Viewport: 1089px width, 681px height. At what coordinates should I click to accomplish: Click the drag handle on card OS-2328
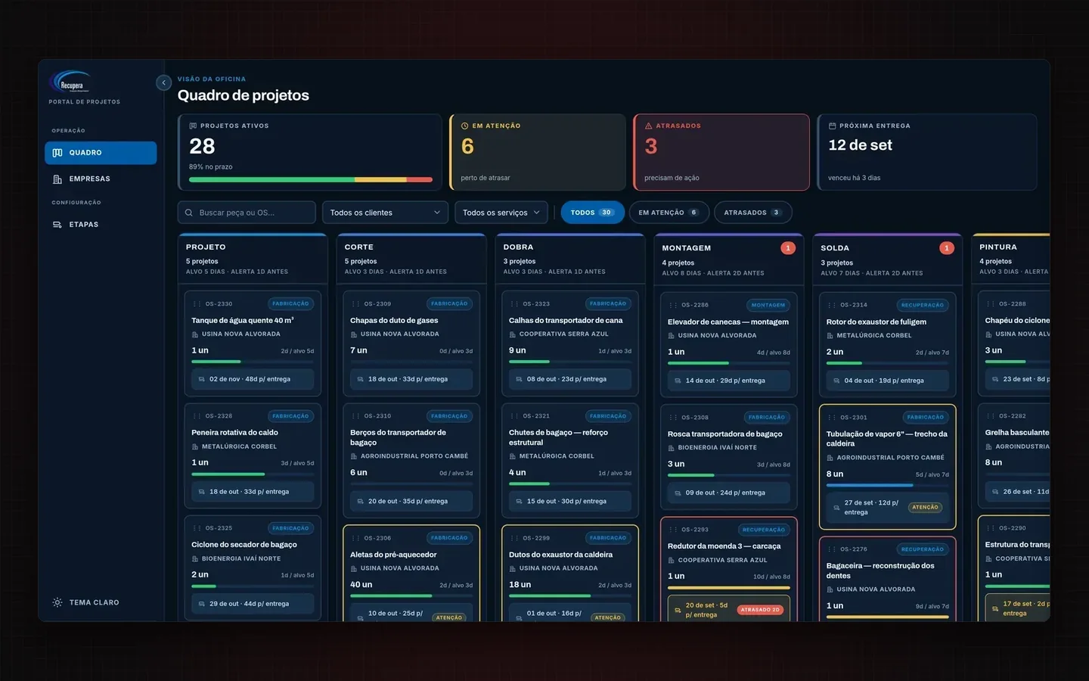(197, 416)
